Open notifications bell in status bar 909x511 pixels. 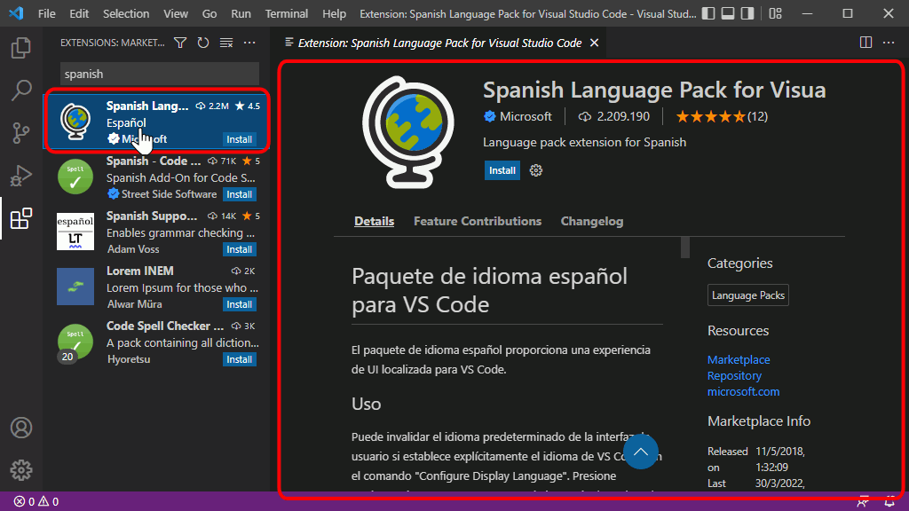(x=889, y=501)
